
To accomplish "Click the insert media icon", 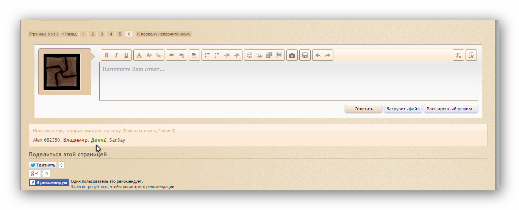I will point(269,55).
